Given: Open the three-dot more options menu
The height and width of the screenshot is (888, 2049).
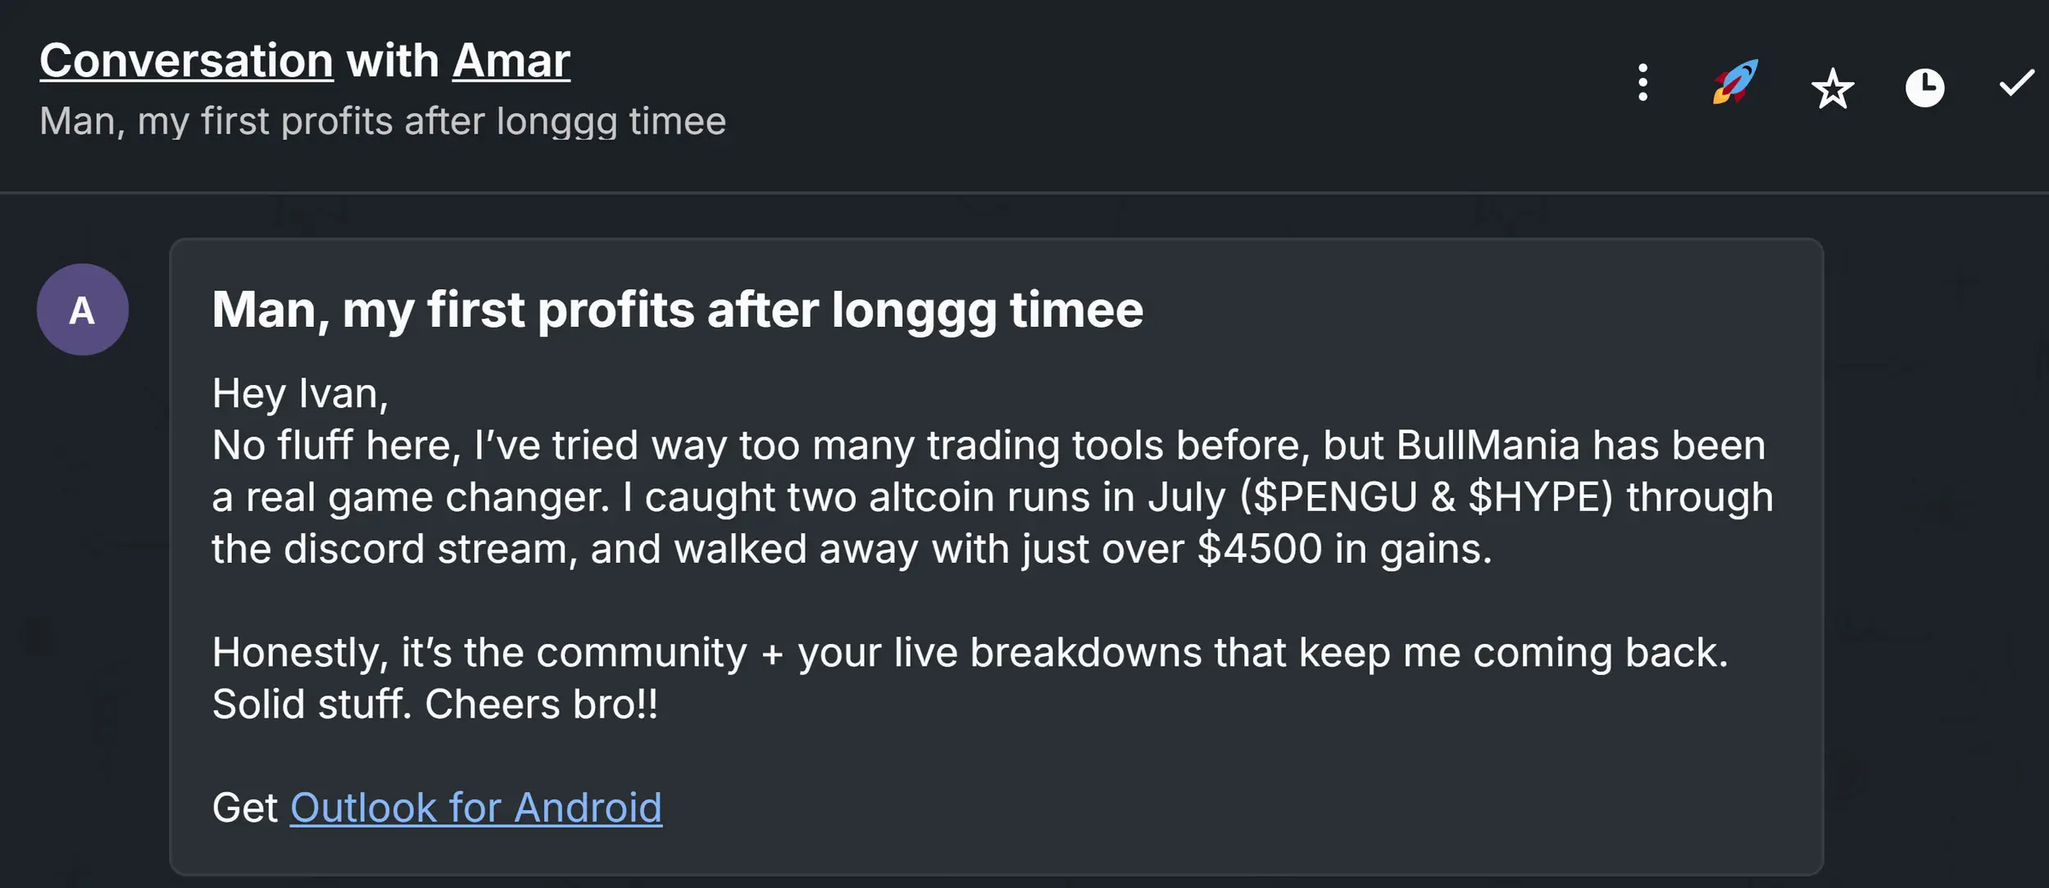Looking at the screenshot, I should tap(1642, 83).
